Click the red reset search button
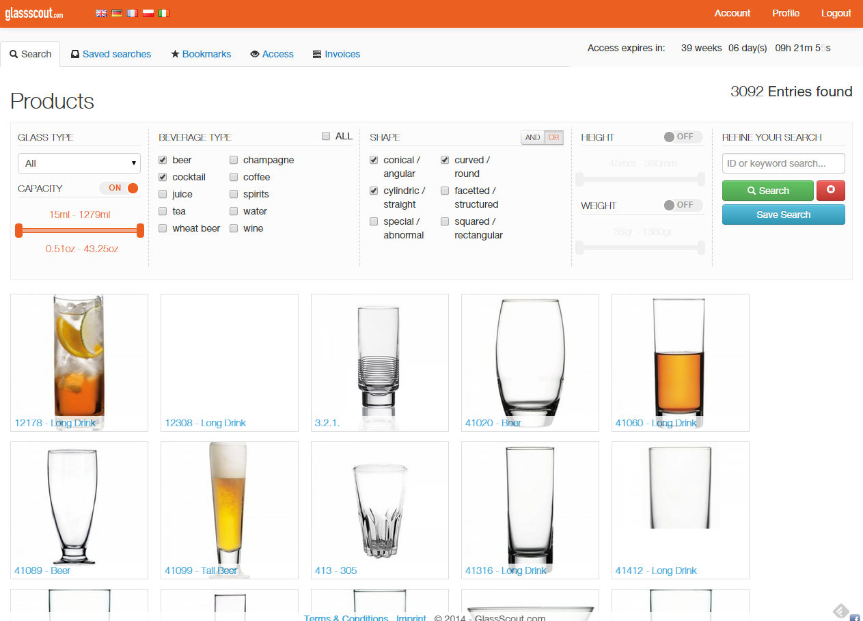863x621 pixels. click(830, 190)
